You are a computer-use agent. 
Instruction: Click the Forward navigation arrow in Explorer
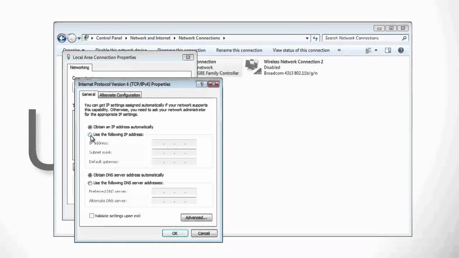[x=72, y=38]
